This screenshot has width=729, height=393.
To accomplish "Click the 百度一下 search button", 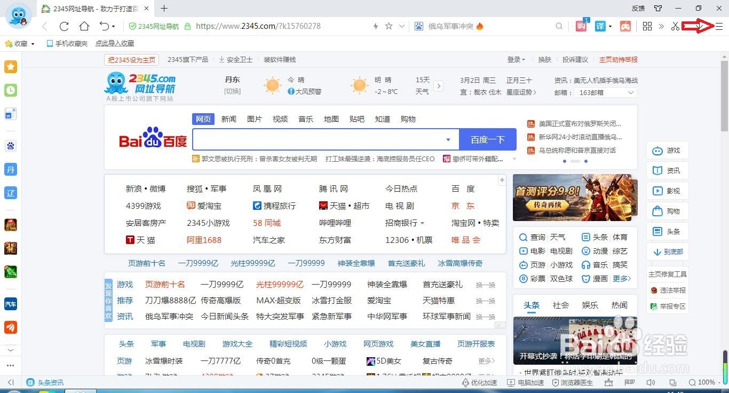I will [487, 139].
